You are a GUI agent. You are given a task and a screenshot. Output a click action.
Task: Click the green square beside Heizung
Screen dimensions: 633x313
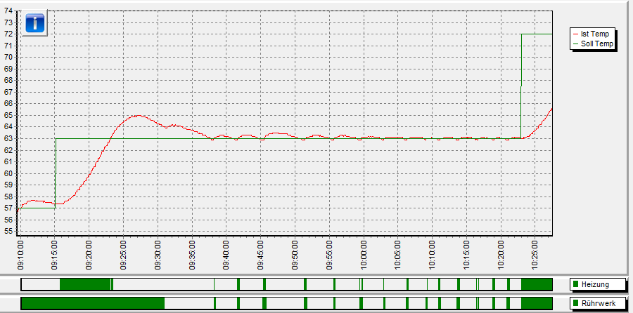(x=576, y=284)
